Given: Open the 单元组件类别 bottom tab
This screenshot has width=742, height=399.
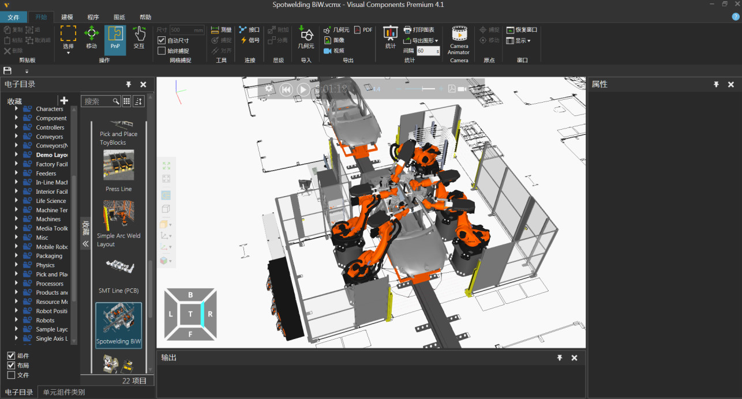Looking at the screenshot, I should [x=63, y=392].
